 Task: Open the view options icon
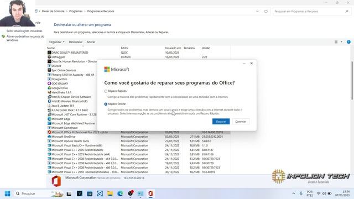[336, 42]
